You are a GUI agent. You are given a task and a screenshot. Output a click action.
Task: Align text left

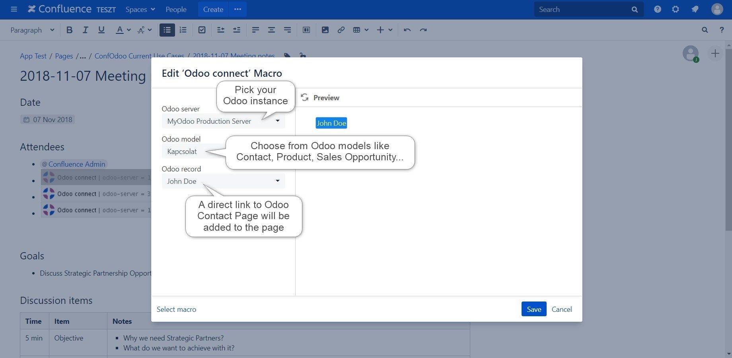click(x=255, y=30)
